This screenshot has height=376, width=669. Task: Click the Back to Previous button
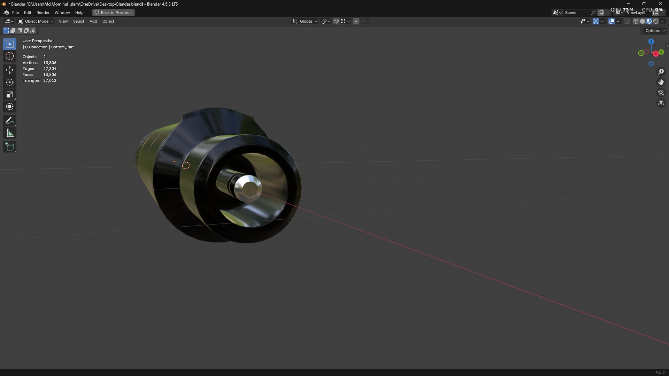(113, 13)
